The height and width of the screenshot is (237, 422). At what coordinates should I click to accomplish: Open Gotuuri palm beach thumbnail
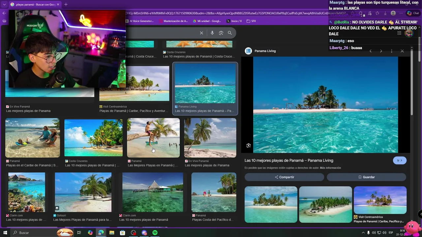(x=83, y=192)
